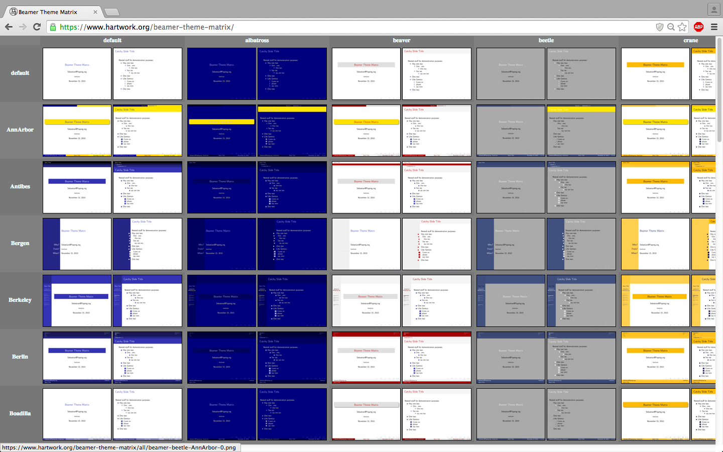Open AnnArbor default-color title slide thumbnail
The image size is (723, 452).
coord(77,131)
